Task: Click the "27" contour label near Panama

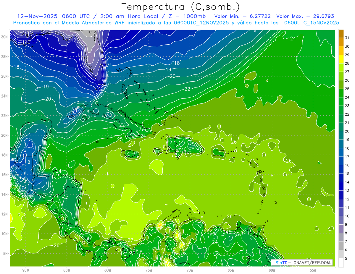Action: point(130,240)
